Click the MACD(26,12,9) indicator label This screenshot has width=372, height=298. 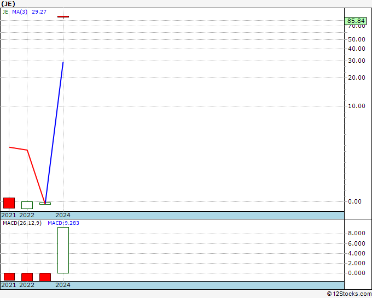click(x=22, y=223)
